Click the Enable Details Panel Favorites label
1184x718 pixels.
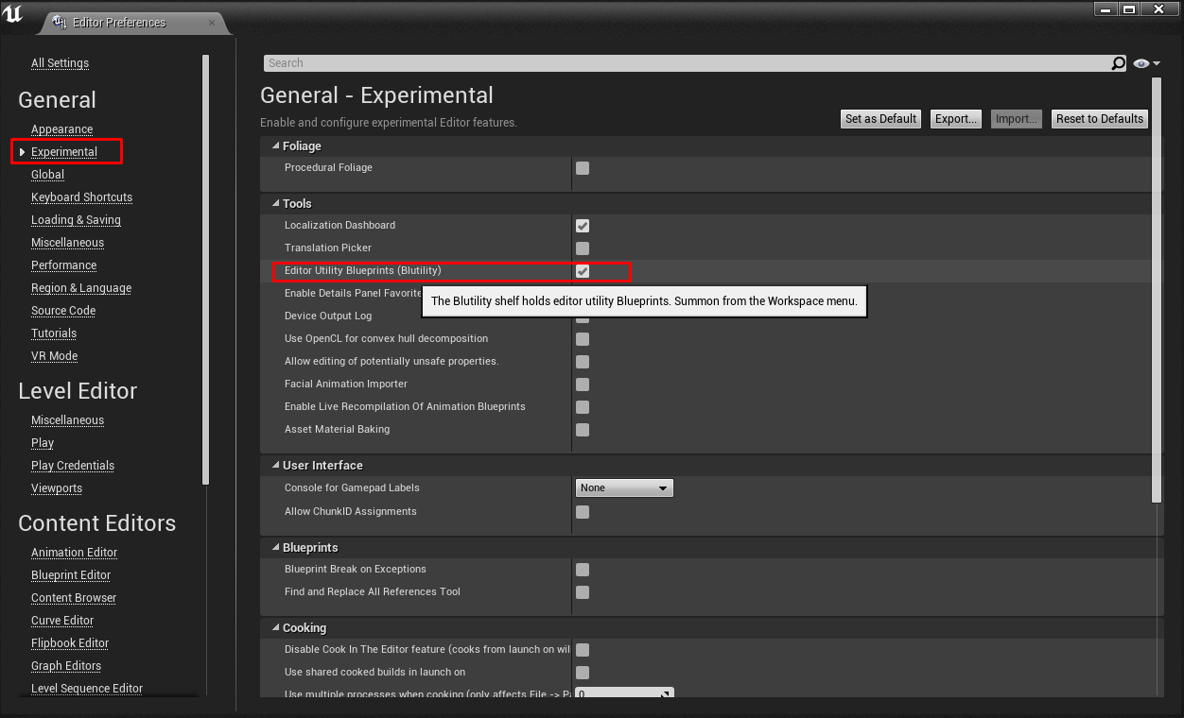click(353, 294)
